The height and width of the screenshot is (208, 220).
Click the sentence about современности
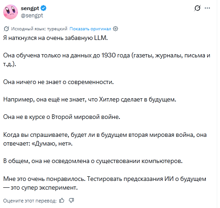58,82
